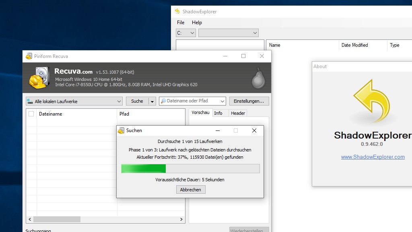Toggle the select-all checkbox beside Dateiname
The width and height of the screenshot is (412, 232).
pyautogui.click(x=31, y=114)
